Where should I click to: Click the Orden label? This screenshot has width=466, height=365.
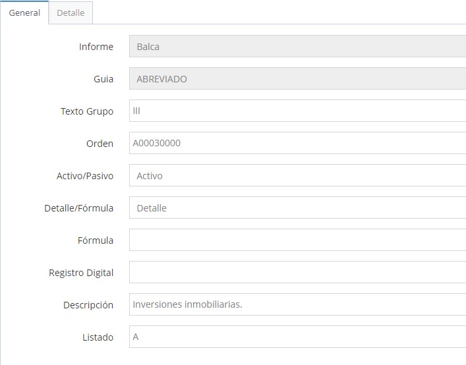pos(100,144)
